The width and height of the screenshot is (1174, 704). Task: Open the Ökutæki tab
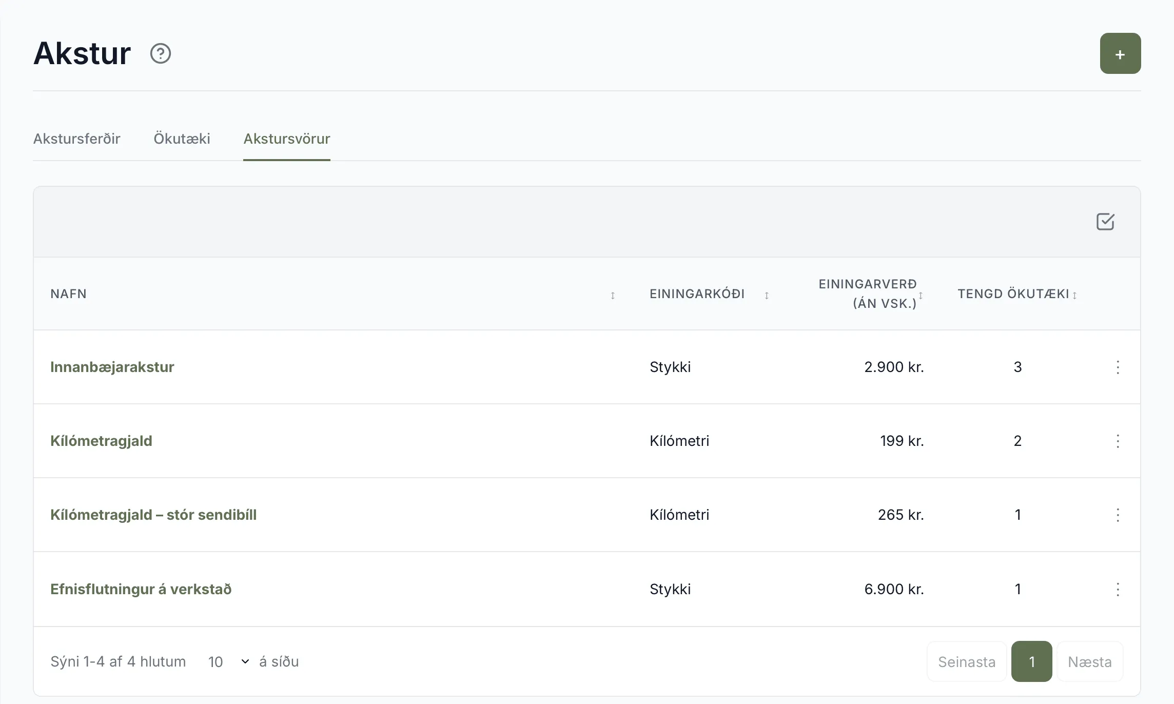(x=182, y=139)
